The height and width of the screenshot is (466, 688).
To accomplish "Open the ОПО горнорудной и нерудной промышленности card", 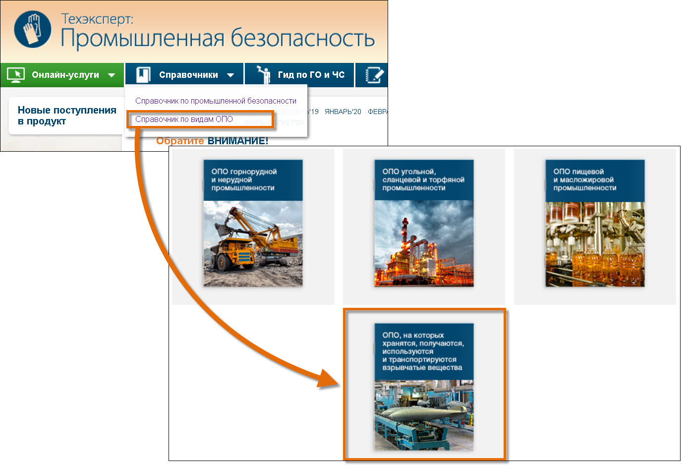I will point(253,223).
